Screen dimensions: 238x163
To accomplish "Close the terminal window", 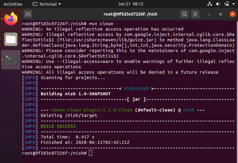I will point(232,14).
